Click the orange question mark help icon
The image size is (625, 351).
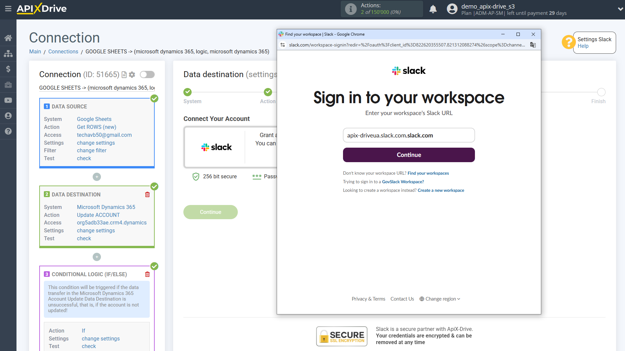pyautogui.click(x=569, y=42)
